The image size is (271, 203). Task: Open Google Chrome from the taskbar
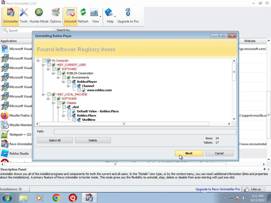pos(56,198)
